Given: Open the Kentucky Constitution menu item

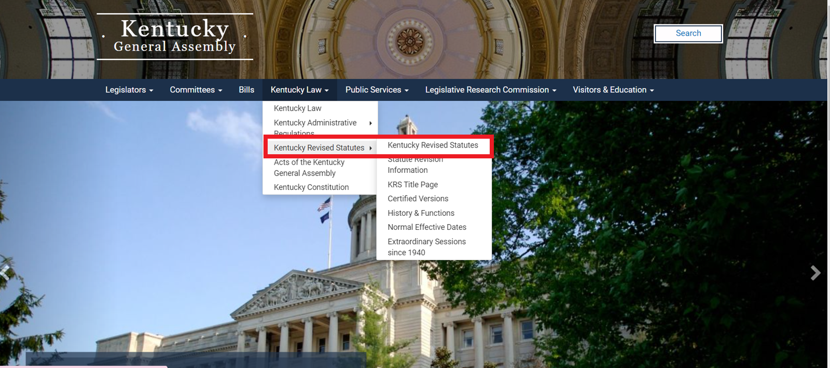Looking at the screenshot, I should 311,187.
